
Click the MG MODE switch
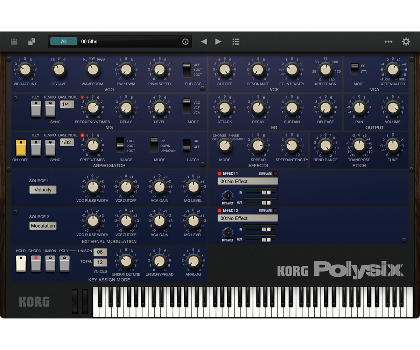187,107
